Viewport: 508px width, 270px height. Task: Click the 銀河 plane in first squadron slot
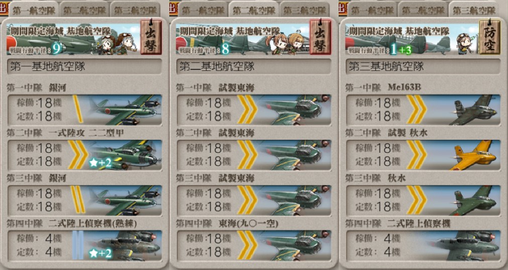[x=125, y=110]
